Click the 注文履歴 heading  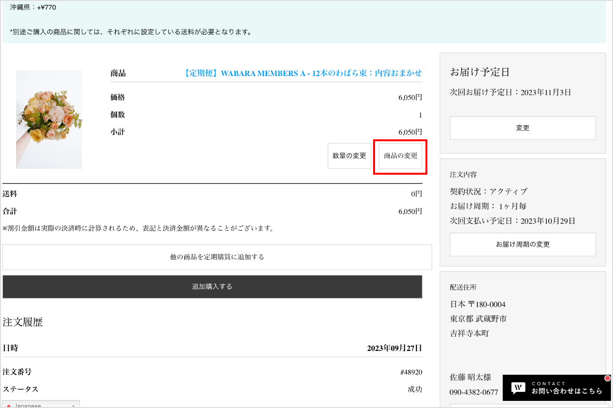(x=23, y=322)
